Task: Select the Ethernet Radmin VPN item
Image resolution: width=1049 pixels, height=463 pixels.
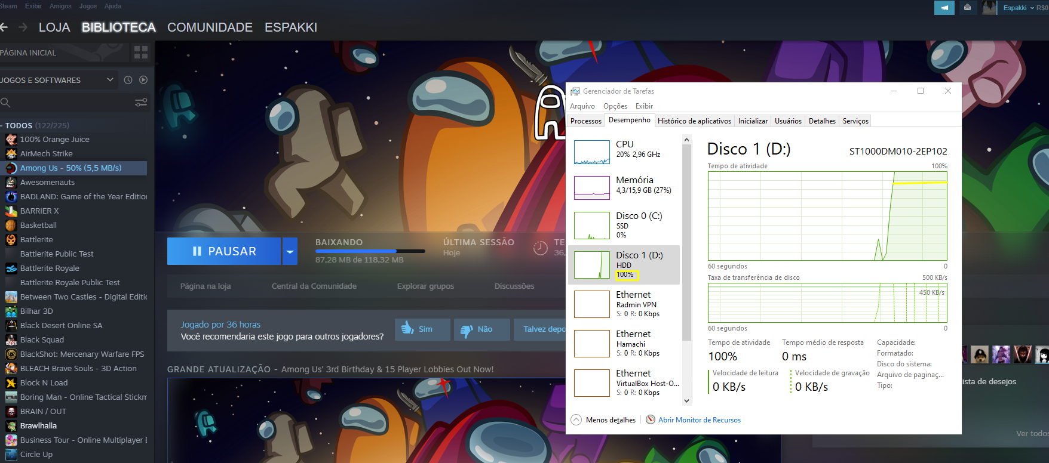Action: pyautogui.click(x=624, y=304)
